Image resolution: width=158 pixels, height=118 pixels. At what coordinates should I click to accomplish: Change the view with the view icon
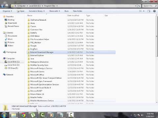coord(141,11)
